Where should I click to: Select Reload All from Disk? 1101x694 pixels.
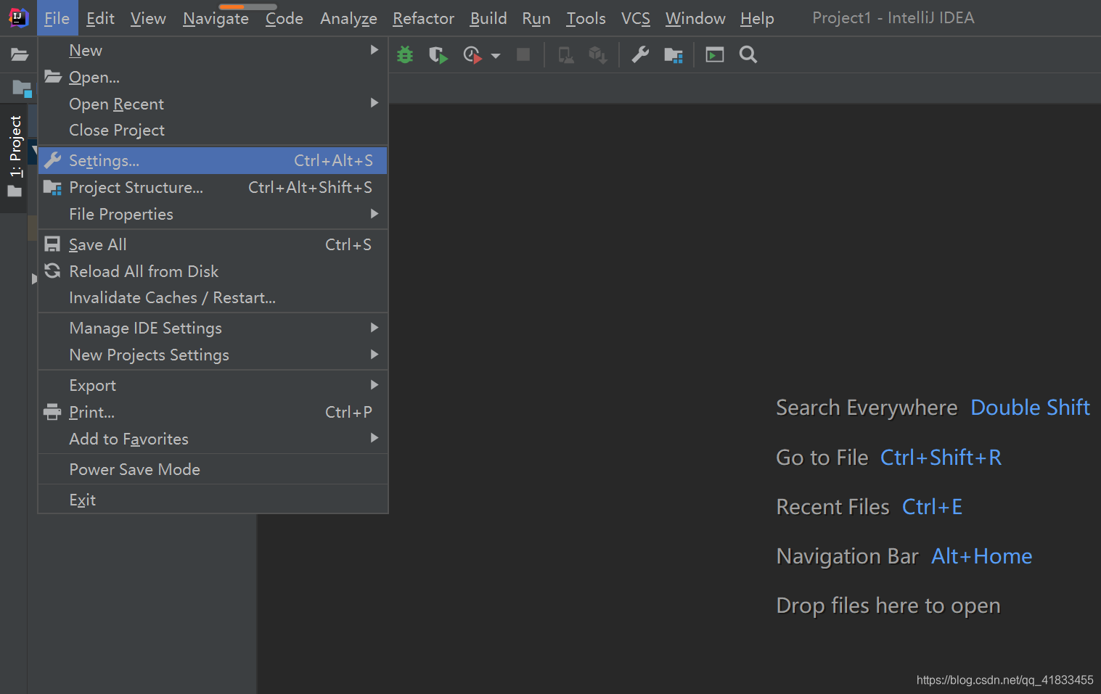coord(213,271)
